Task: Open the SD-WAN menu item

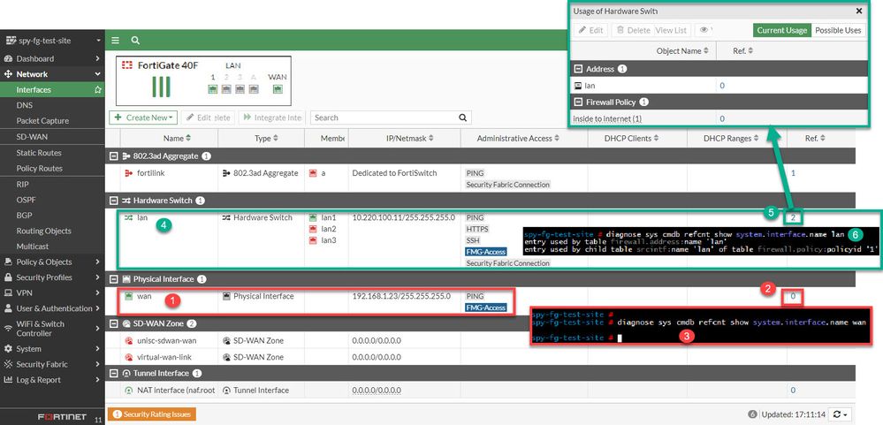Action: tap(32, 137)
